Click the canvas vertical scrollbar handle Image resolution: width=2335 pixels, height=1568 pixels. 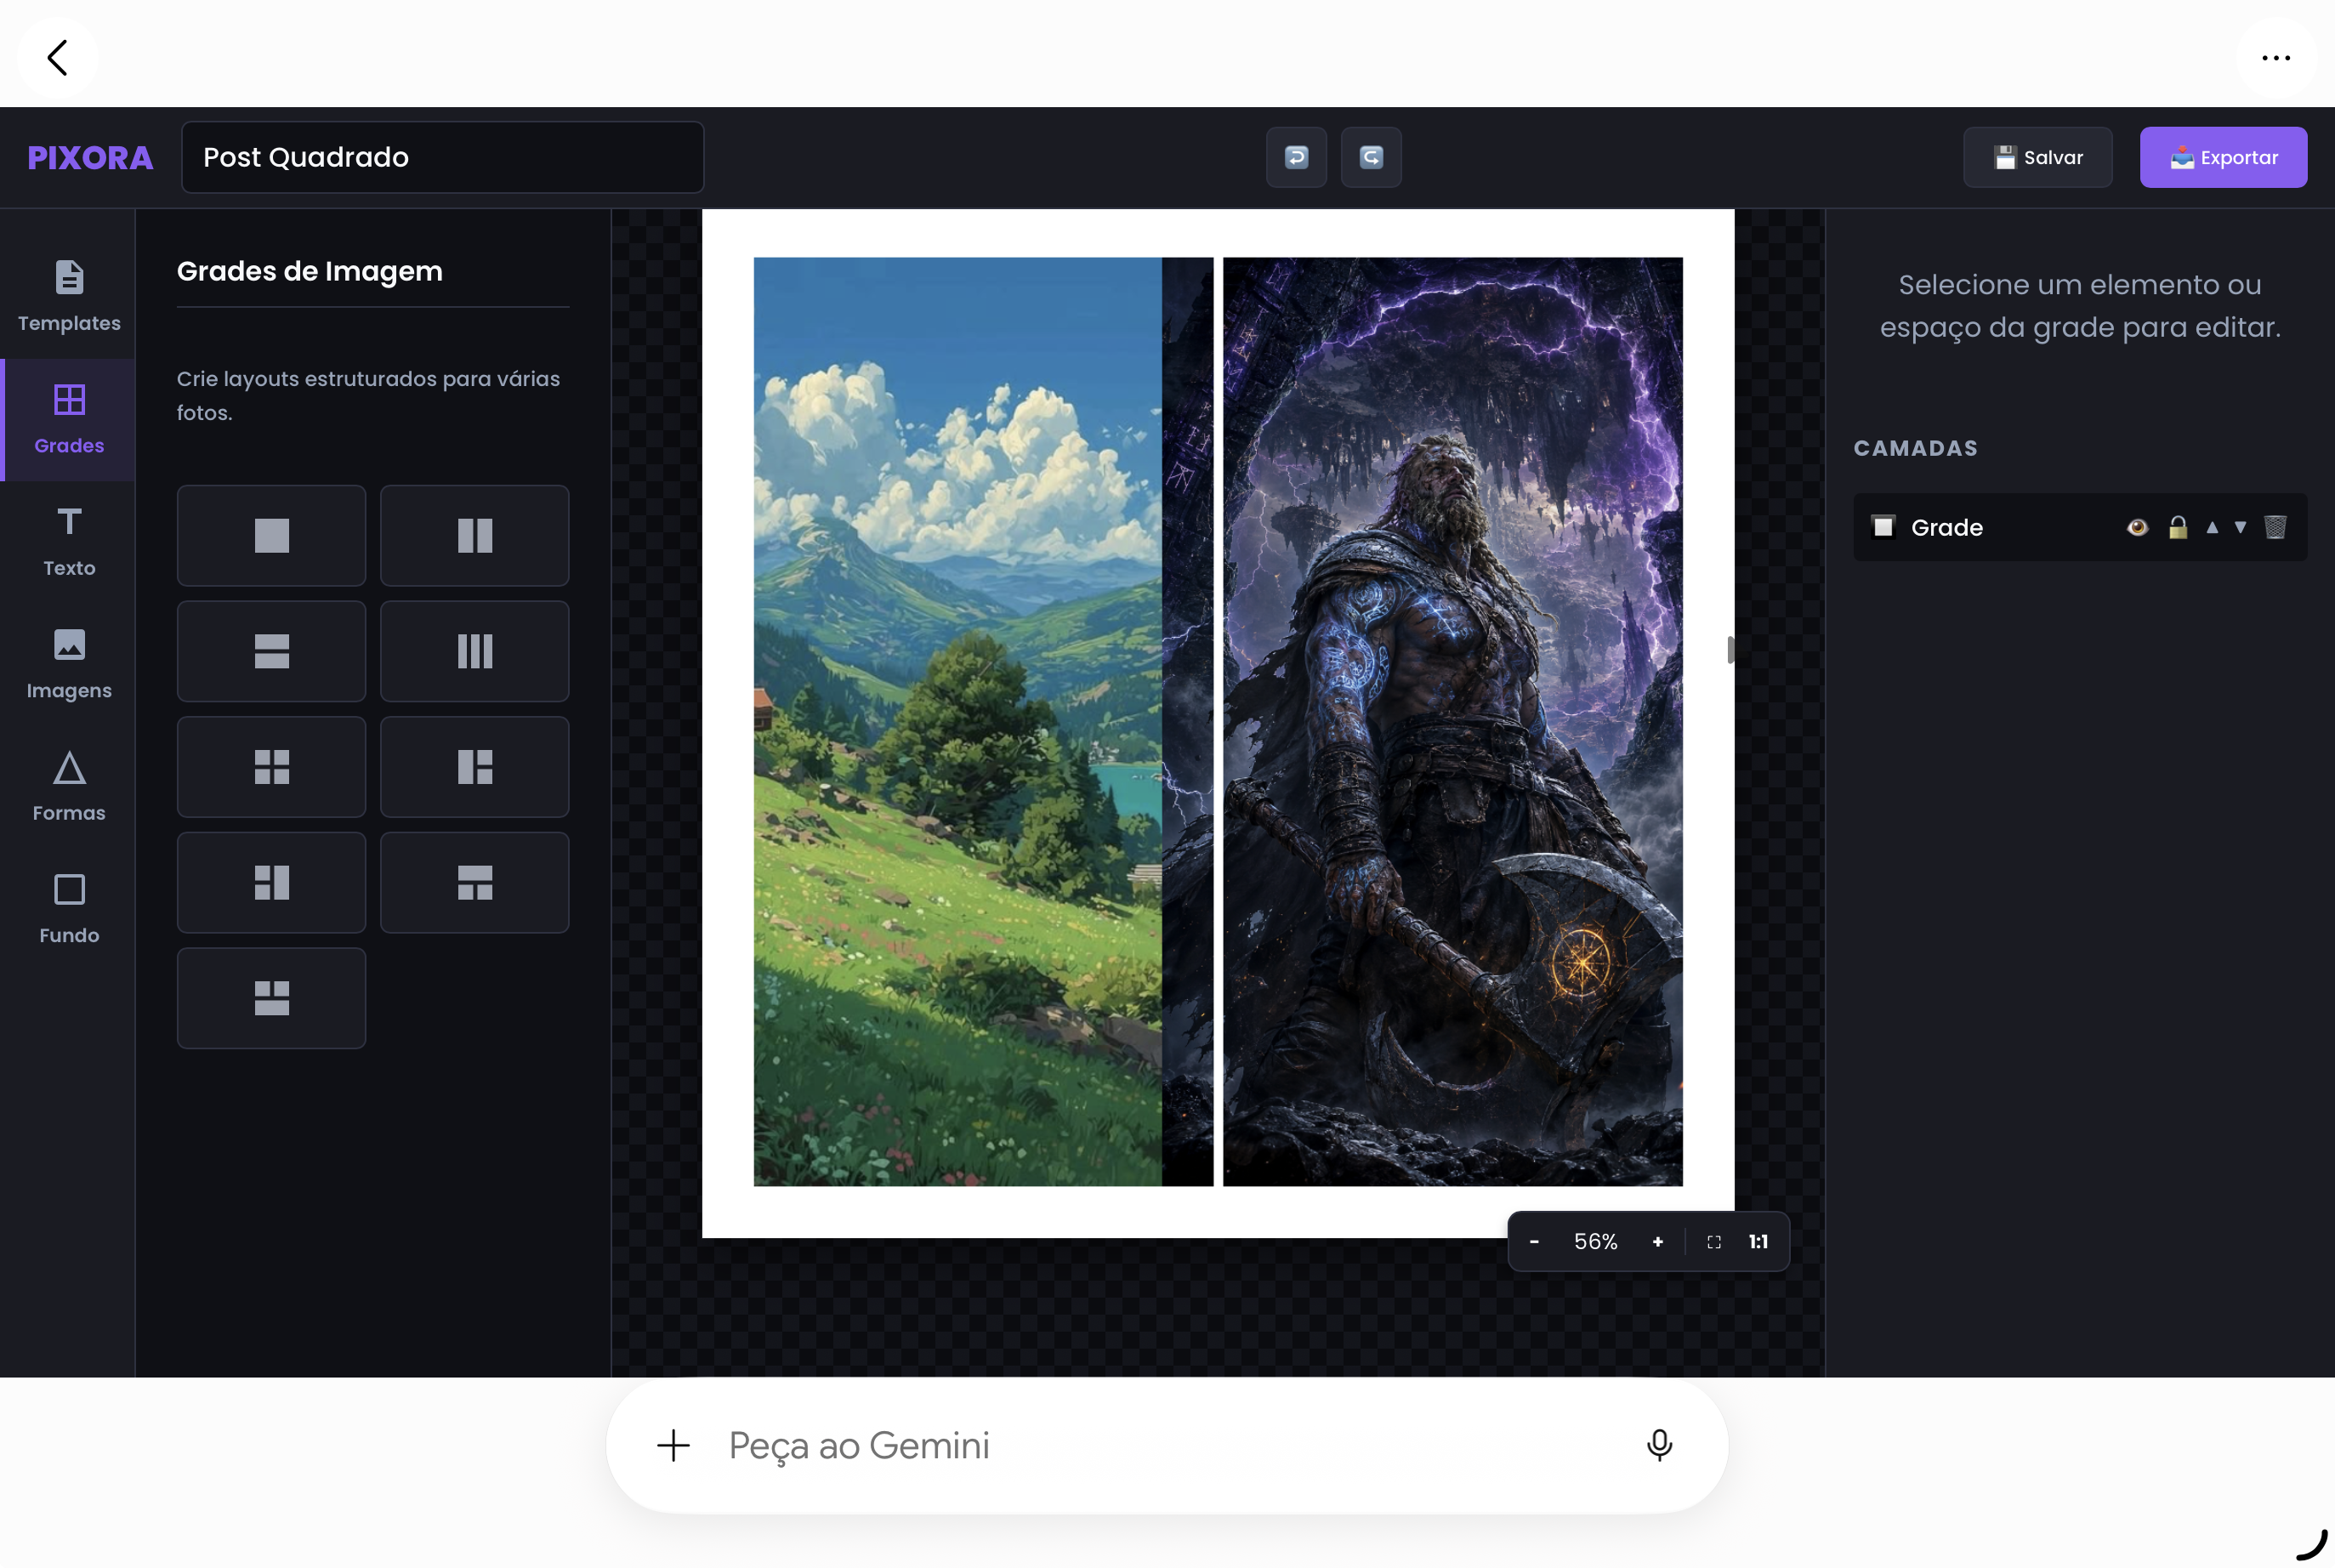(1730, 650)
